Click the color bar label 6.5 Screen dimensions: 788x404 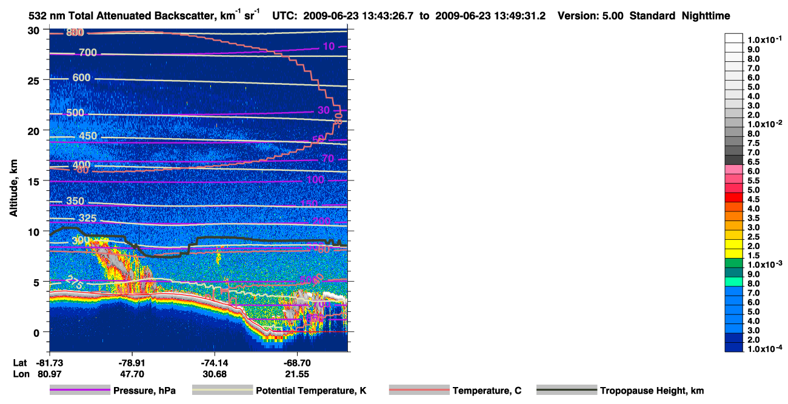tap(753, 162)
